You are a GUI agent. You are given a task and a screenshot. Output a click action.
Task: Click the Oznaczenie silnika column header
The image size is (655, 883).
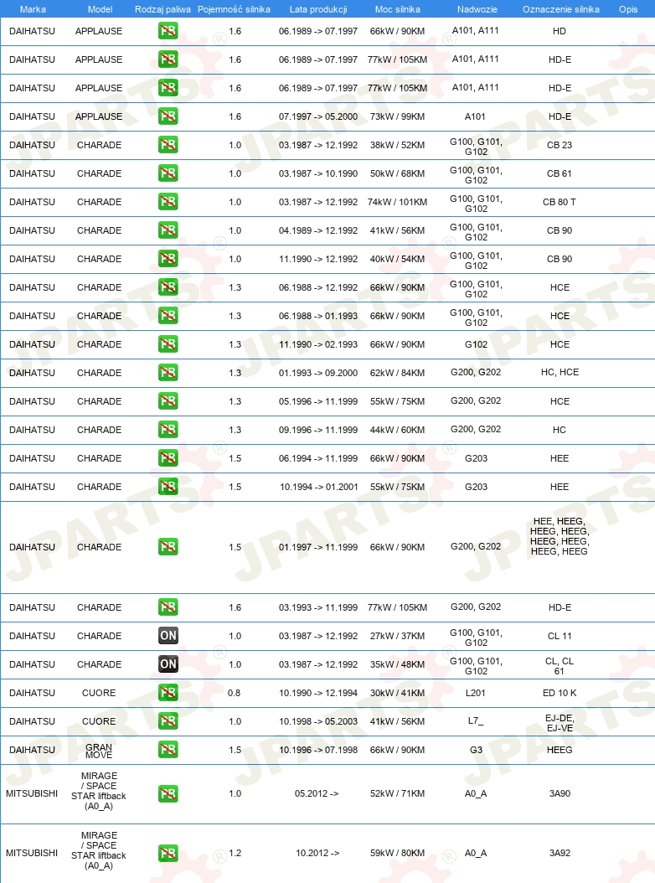pos(561,9)
